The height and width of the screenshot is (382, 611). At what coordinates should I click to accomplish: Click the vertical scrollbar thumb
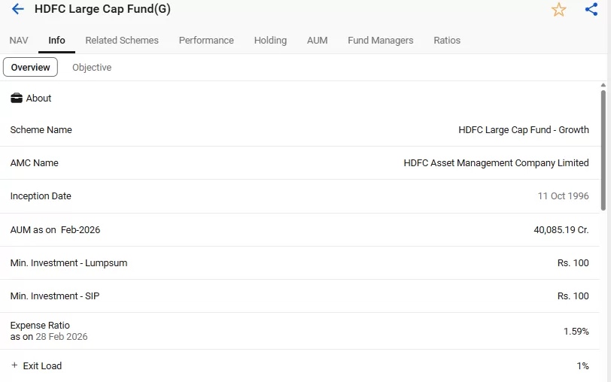tap(603, 150)
